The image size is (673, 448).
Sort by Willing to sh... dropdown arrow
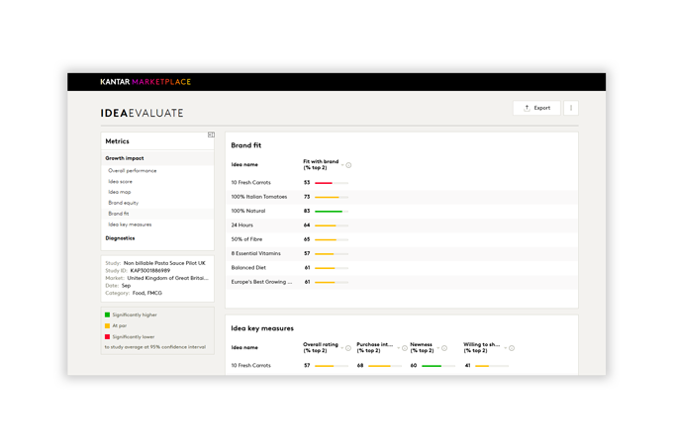pos(506,348)
